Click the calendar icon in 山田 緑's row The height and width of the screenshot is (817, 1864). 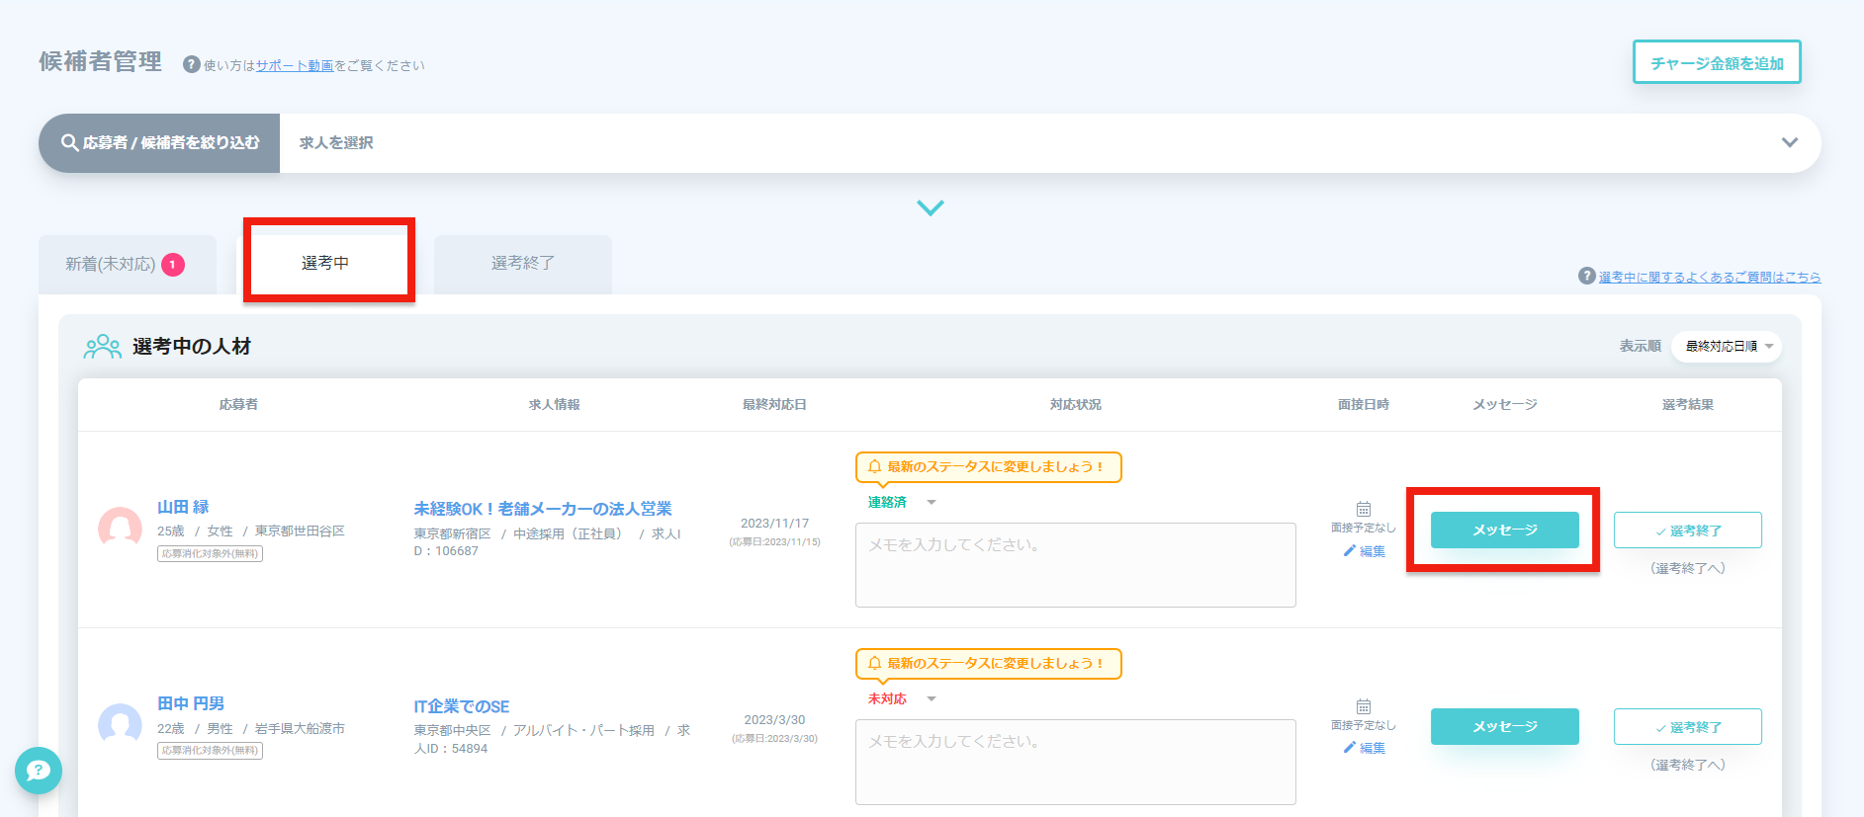pyautogui.click(x=1363, y=510)
